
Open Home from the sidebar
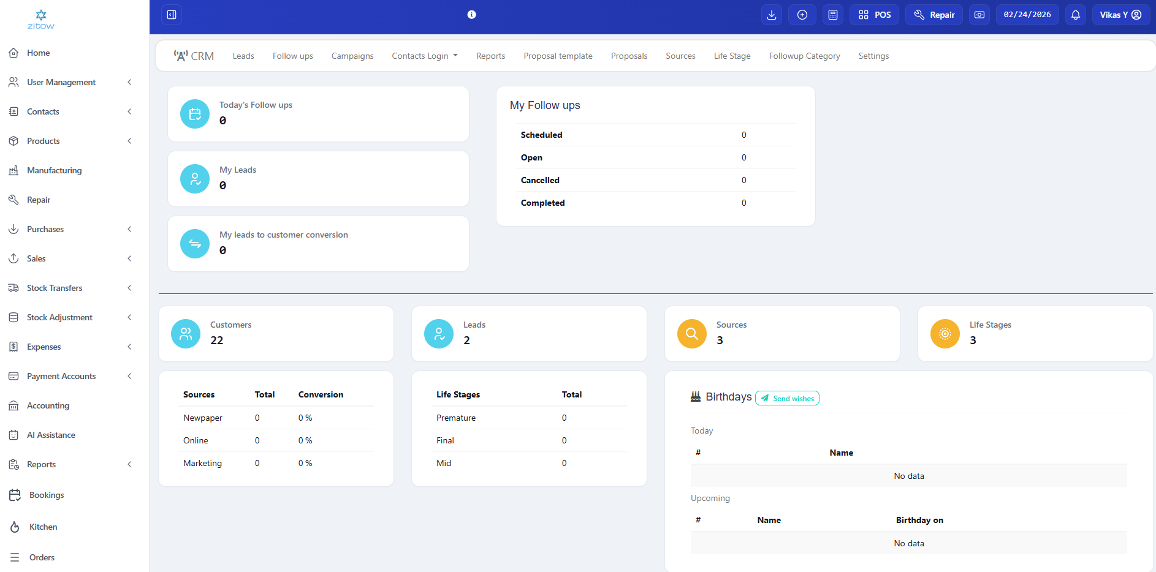[x=39, y=53]
